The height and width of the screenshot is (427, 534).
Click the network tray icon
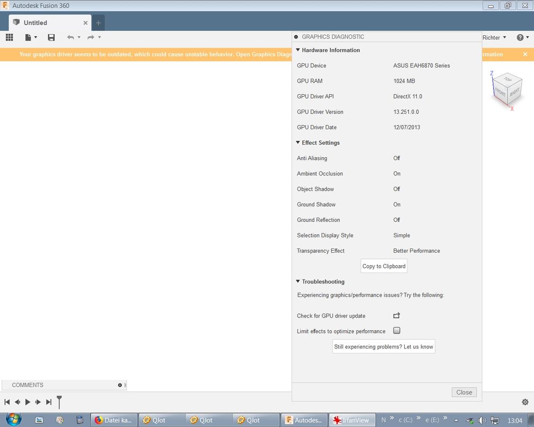point(494,421)
